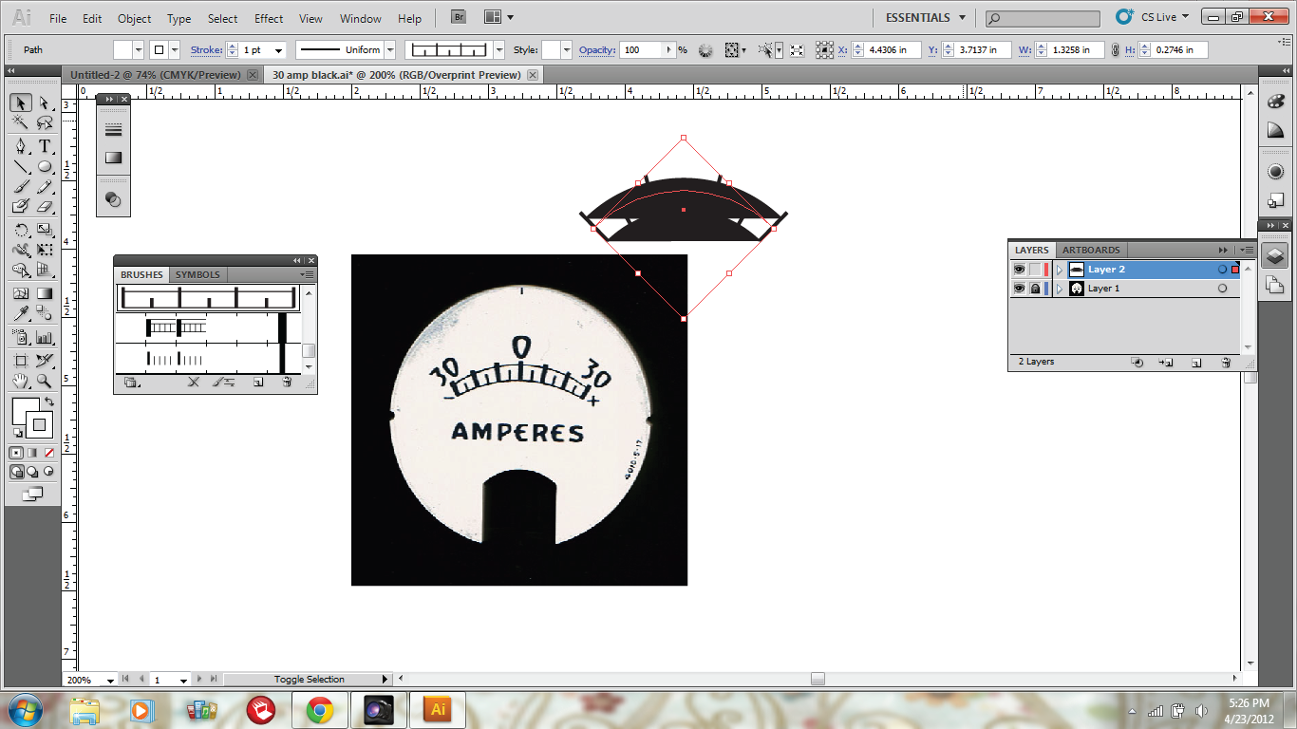Open the Effect menu

tap(269, 18)
